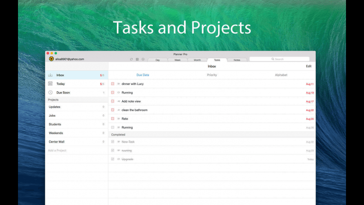Screen dimensions: 364x205
Task: Open the Weekends project
Action: click(77, 133)
